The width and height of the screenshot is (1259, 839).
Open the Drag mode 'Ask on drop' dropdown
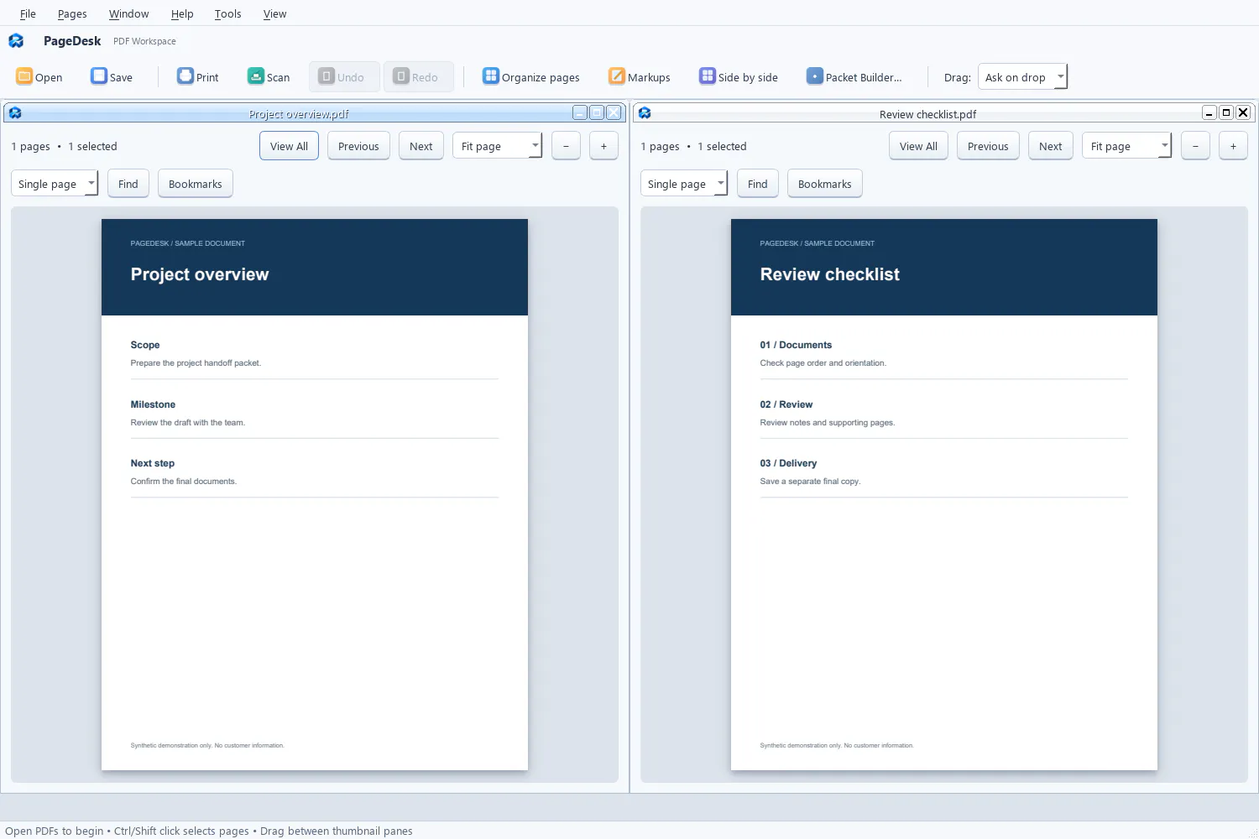[1022, 77]
